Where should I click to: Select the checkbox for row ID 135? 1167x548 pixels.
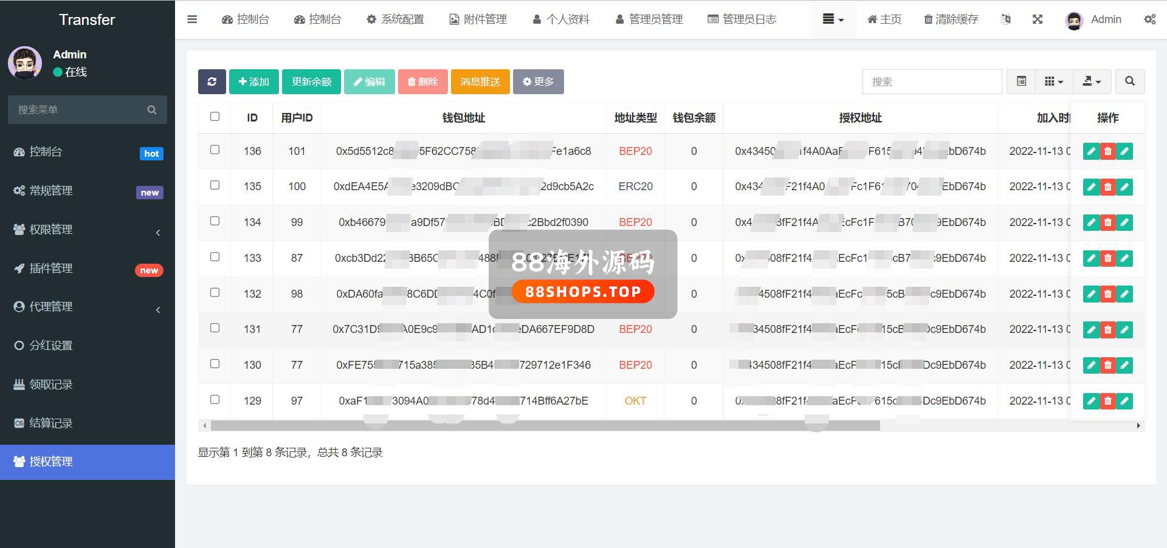tap(215, 185)
